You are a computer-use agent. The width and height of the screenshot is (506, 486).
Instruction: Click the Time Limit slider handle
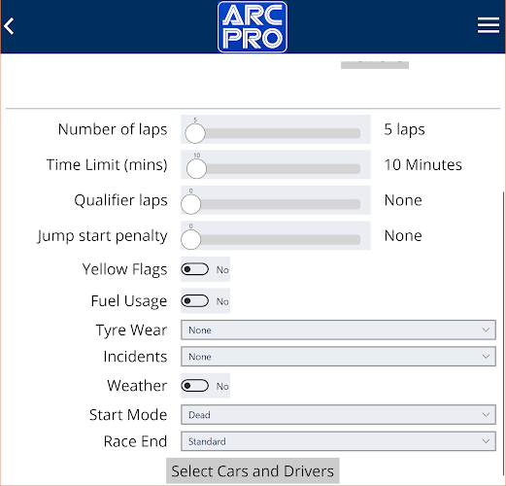[x=196, y=168]
